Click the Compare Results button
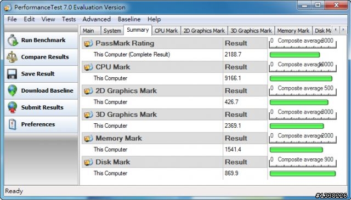This screenshot has width=351, height=200. coord(41,57)
